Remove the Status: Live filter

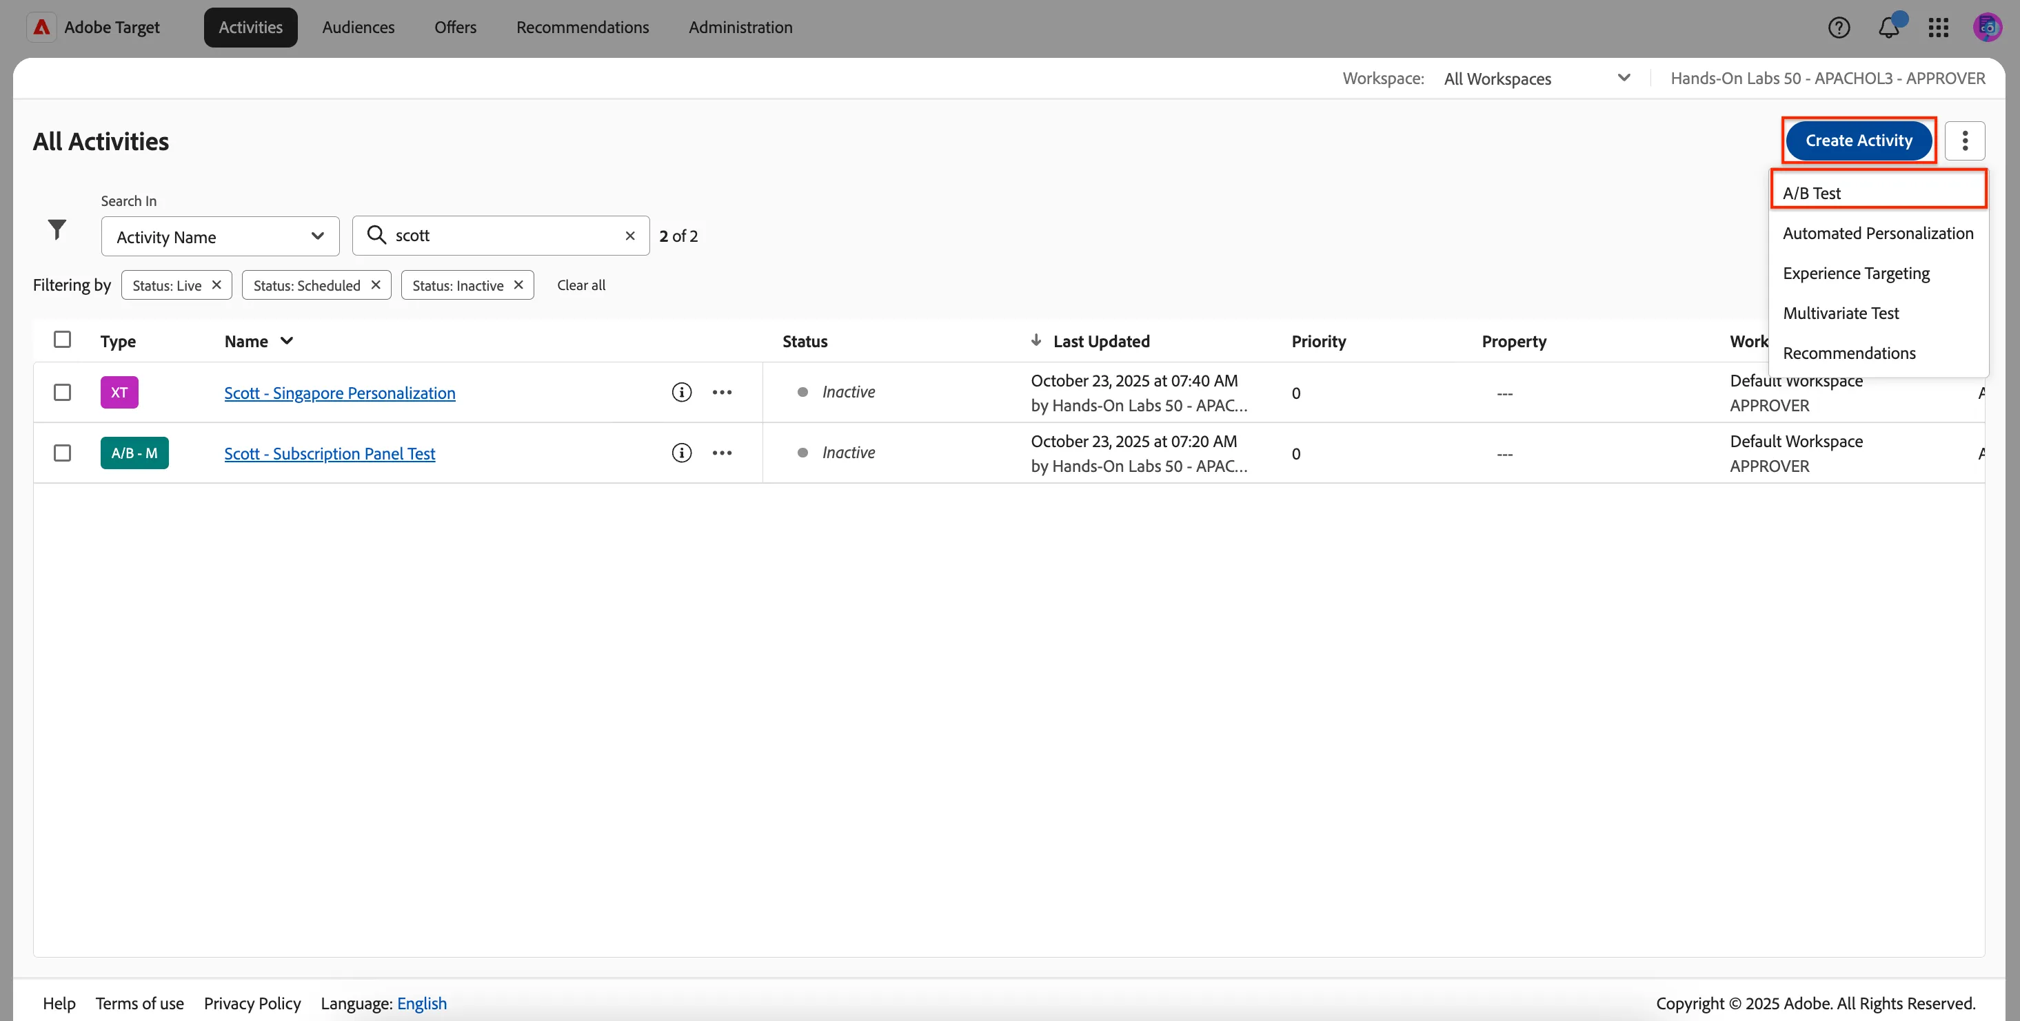(x=216, y=285)
